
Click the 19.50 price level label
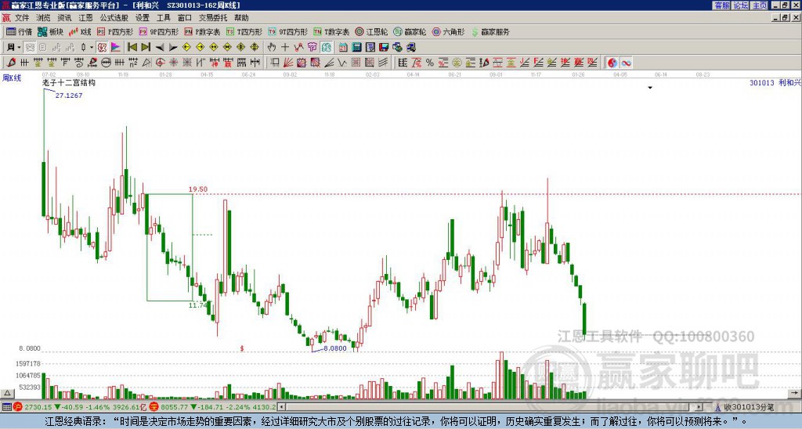(x=198, y=189)
